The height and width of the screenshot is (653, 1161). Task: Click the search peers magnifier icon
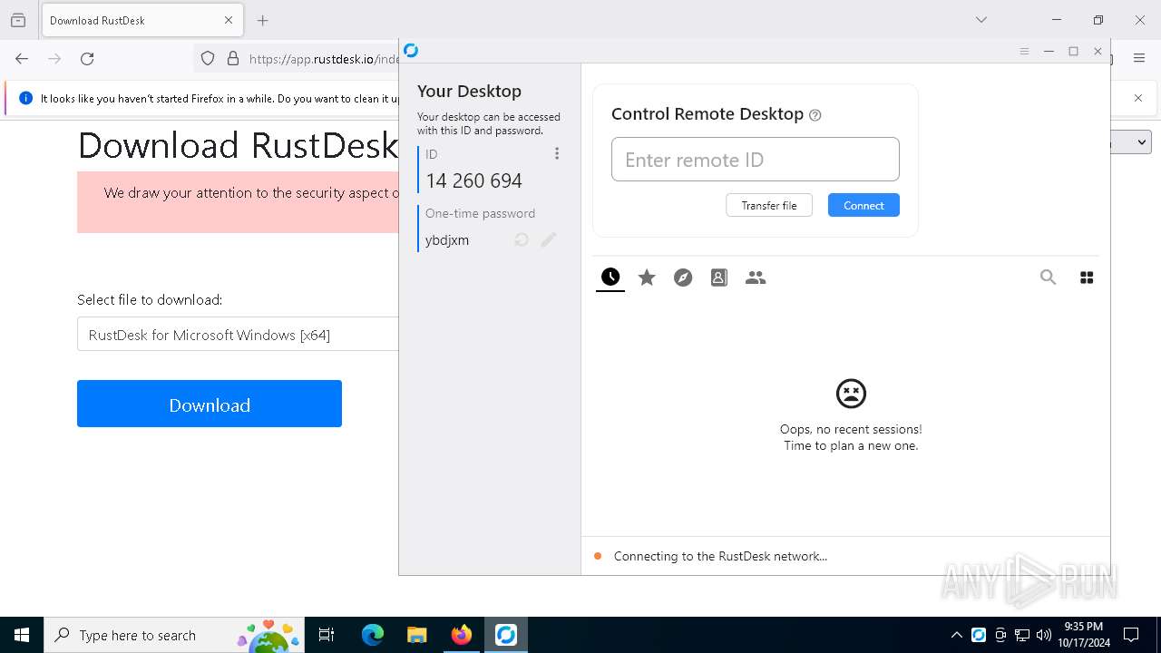pos(1048,278)
